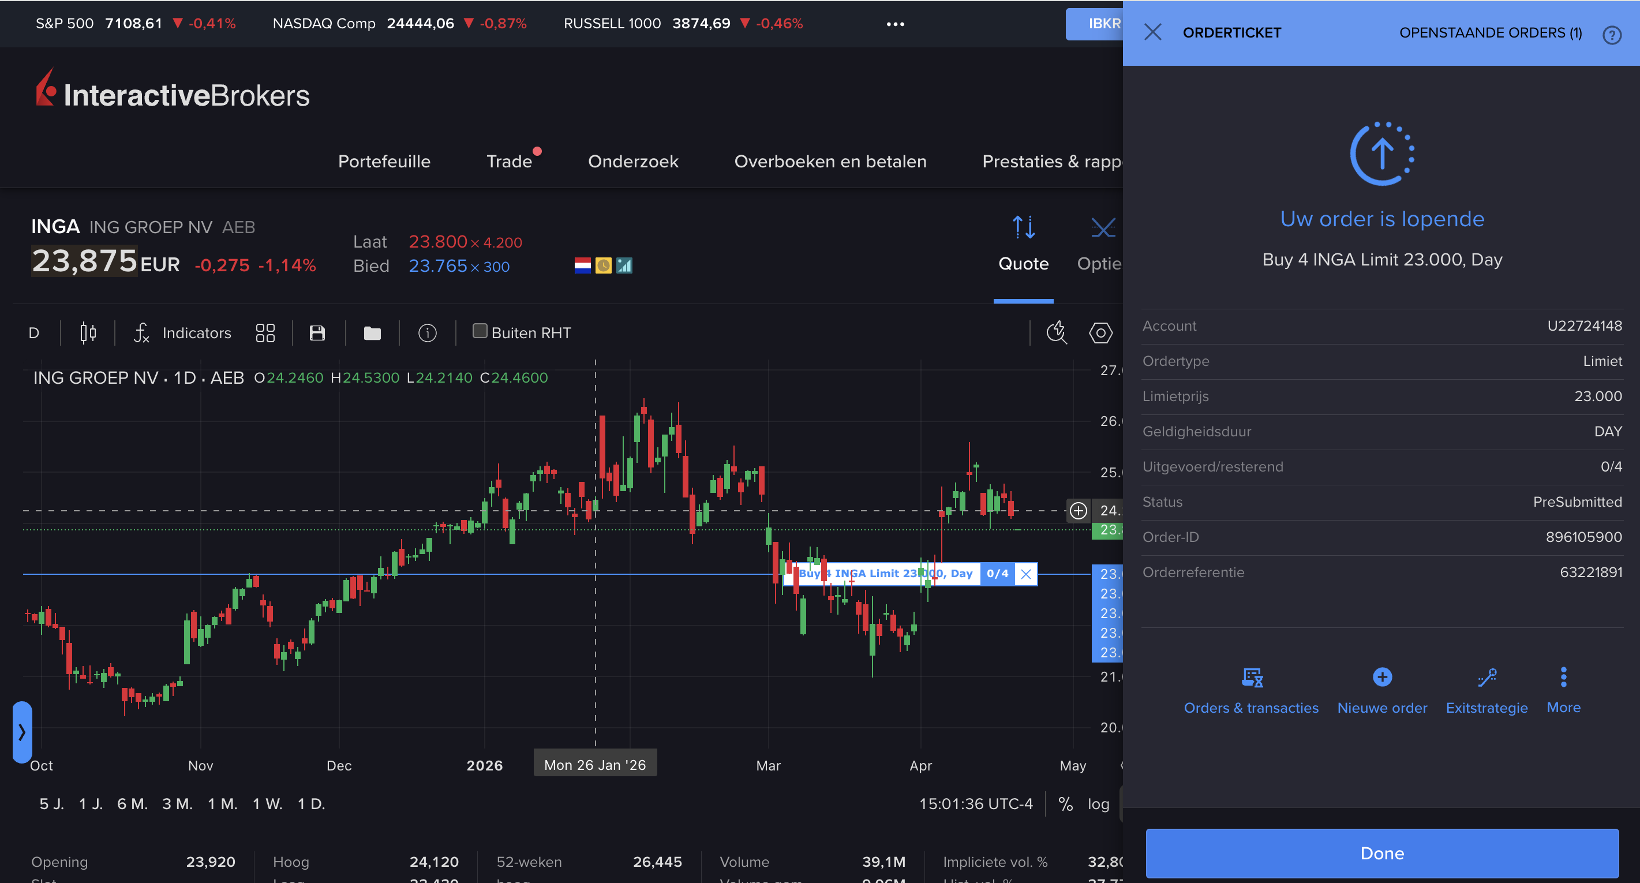Open Overboeken en betalen menu

pos(830,162)
